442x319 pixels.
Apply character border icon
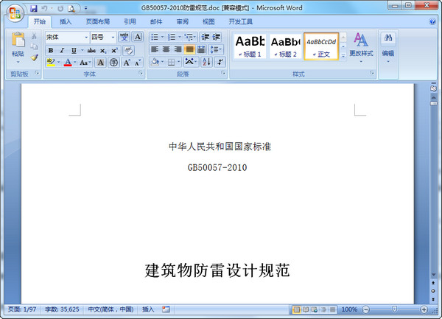138,37
